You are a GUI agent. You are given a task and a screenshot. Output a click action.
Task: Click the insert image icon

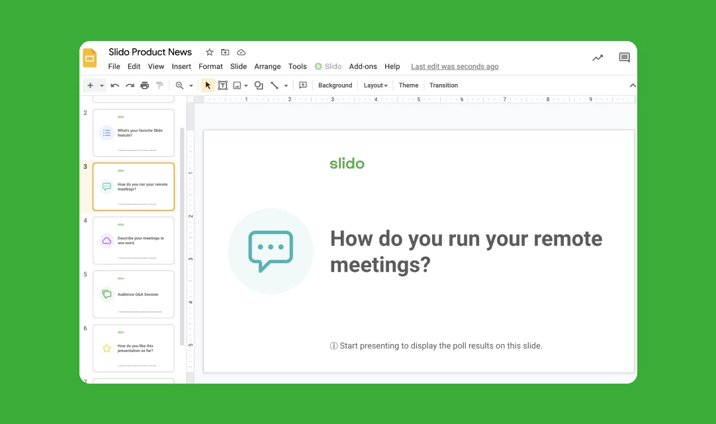coord(237,85)
